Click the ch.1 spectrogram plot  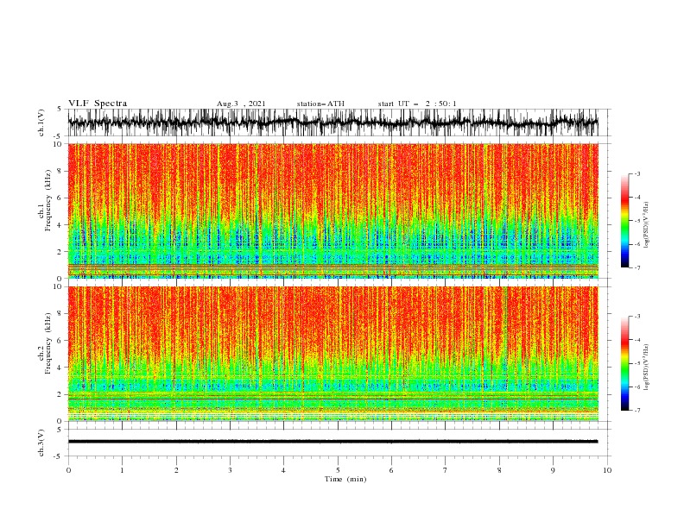[x=332, y=211]
